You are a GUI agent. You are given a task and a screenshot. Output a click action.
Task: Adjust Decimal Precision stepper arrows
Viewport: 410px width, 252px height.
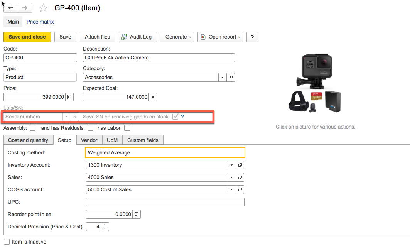point(105,227)
